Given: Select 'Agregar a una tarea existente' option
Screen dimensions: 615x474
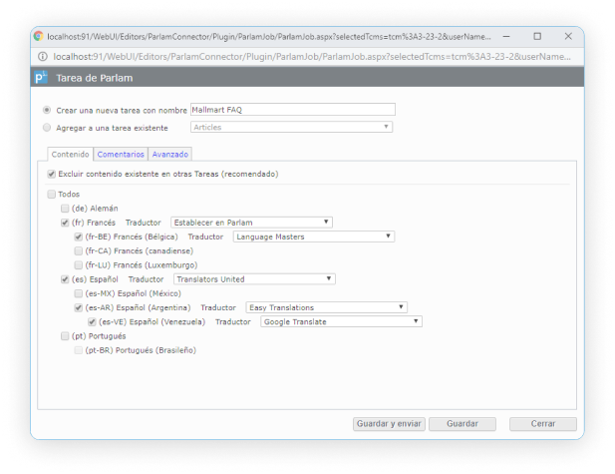Looking at the screenshot, I should 47,128.
